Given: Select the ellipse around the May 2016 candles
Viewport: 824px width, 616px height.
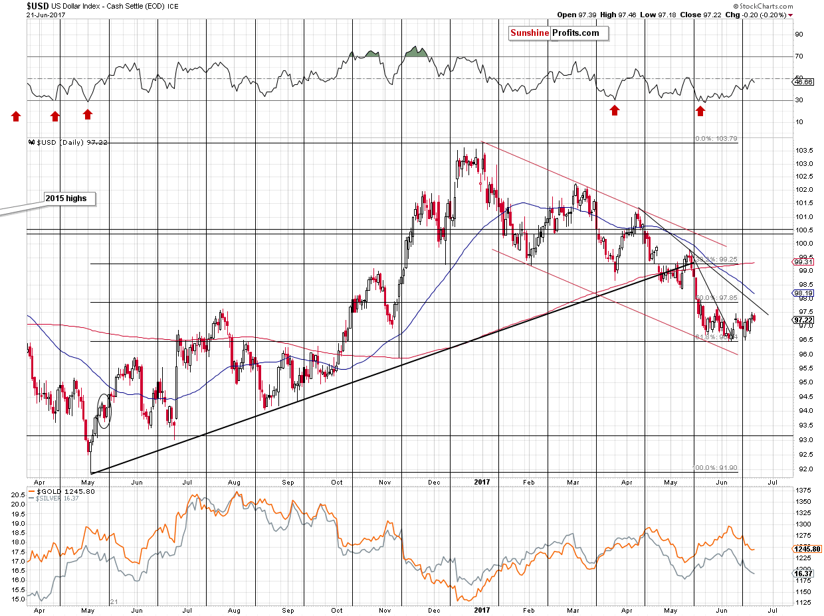Looking at the screenshot, I should coord(104,412).
